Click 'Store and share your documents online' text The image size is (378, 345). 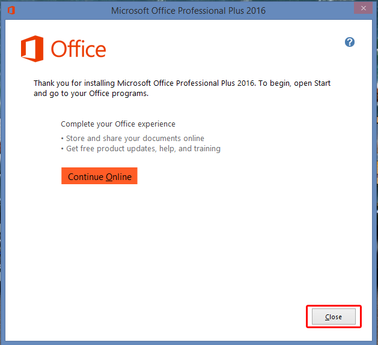135,139
